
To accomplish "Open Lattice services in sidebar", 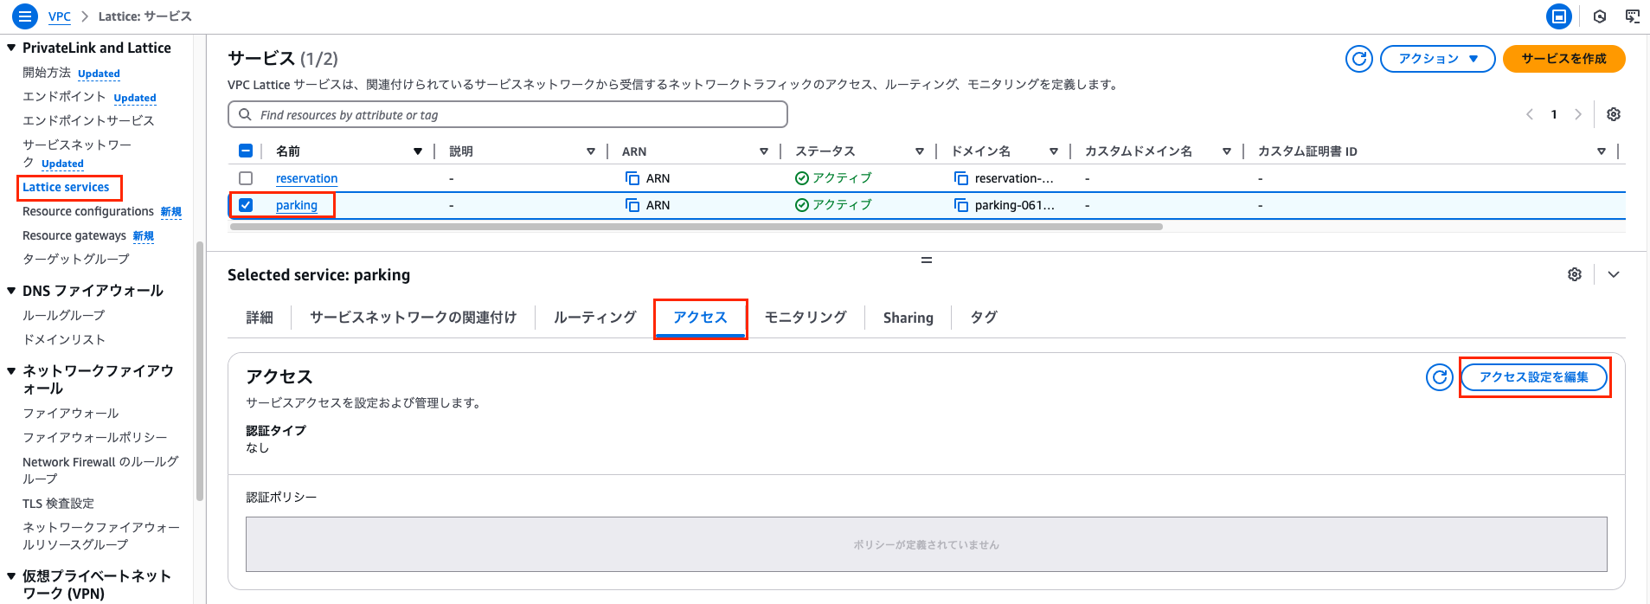I will [x=66, y=187].
